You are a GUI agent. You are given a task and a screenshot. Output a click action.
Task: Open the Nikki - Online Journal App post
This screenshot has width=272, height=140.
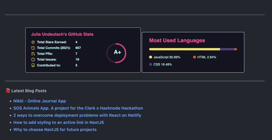(x=40, y=101)
